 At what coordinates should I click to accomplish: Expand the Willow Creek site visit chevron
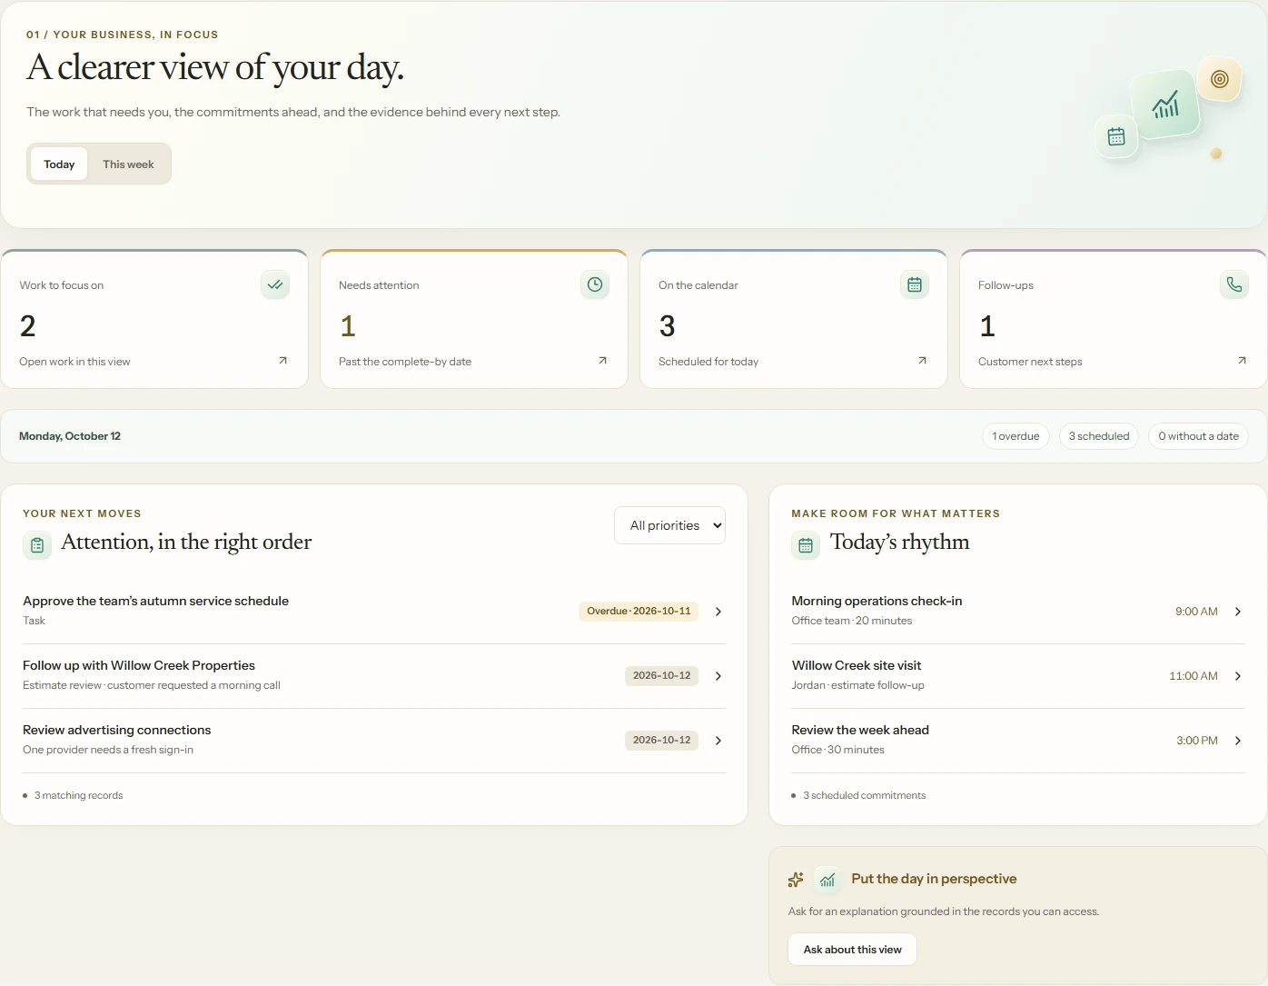tap(1238, 676)
